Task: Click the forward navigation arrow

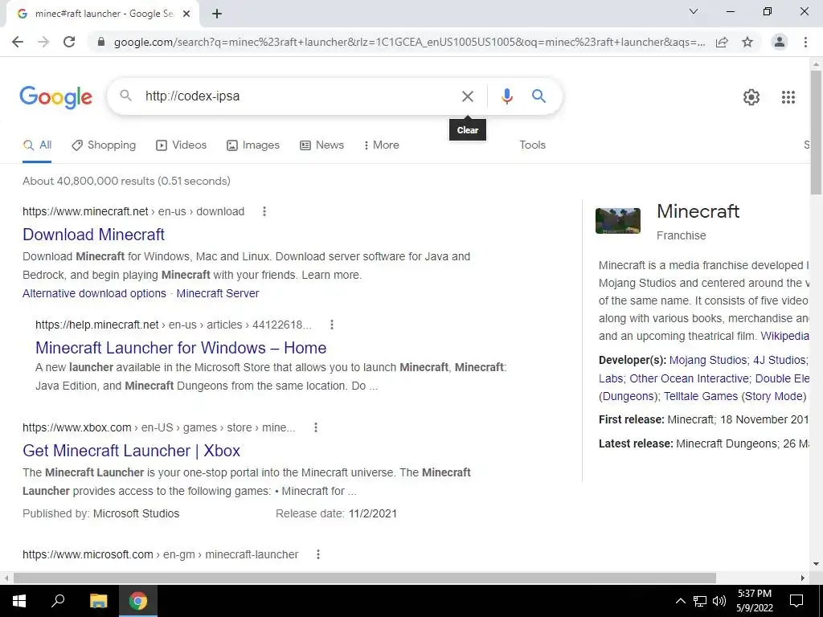Action: [x=43, y=42]
